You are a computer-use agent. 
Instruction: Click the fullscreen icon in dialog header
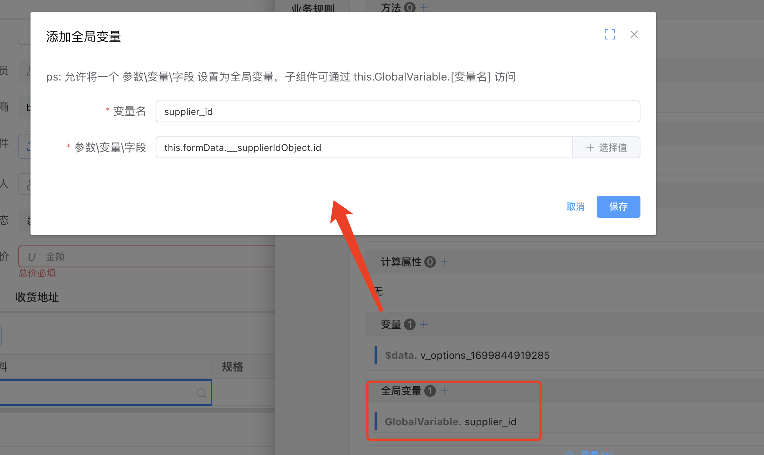coord(610,34)
